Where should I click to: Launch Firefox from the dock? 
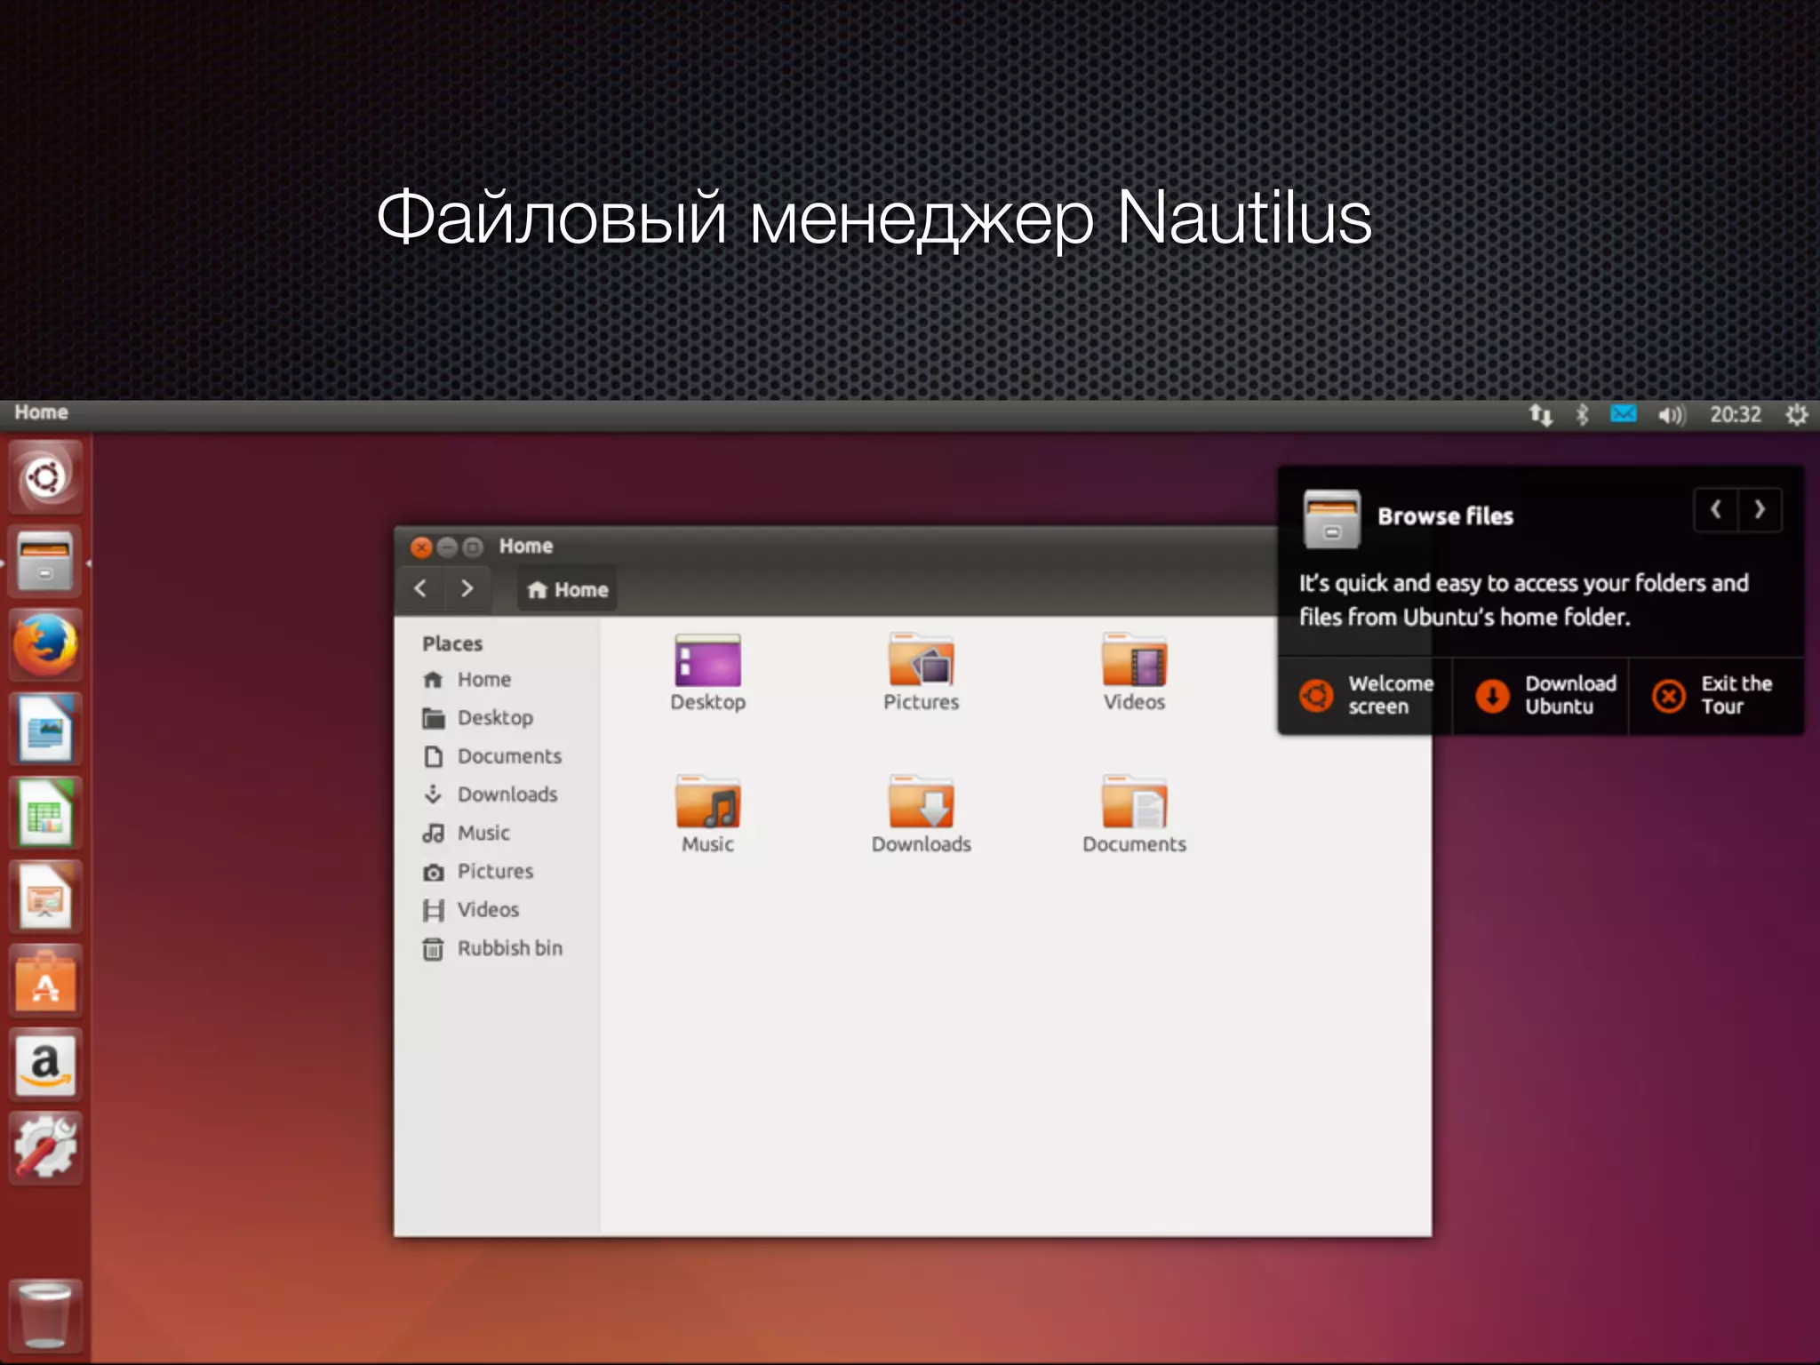click(45, 644)
